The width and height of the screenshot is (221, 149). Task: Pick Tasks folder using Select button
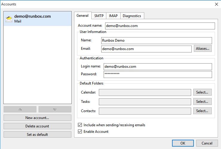[x=202, y=102]
